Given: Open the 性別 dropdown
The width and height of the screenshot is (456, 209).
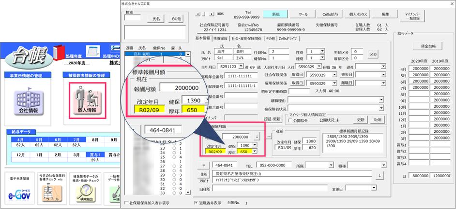Looking at the screenshot, I should pyautogui.click(x=321, y=51).
